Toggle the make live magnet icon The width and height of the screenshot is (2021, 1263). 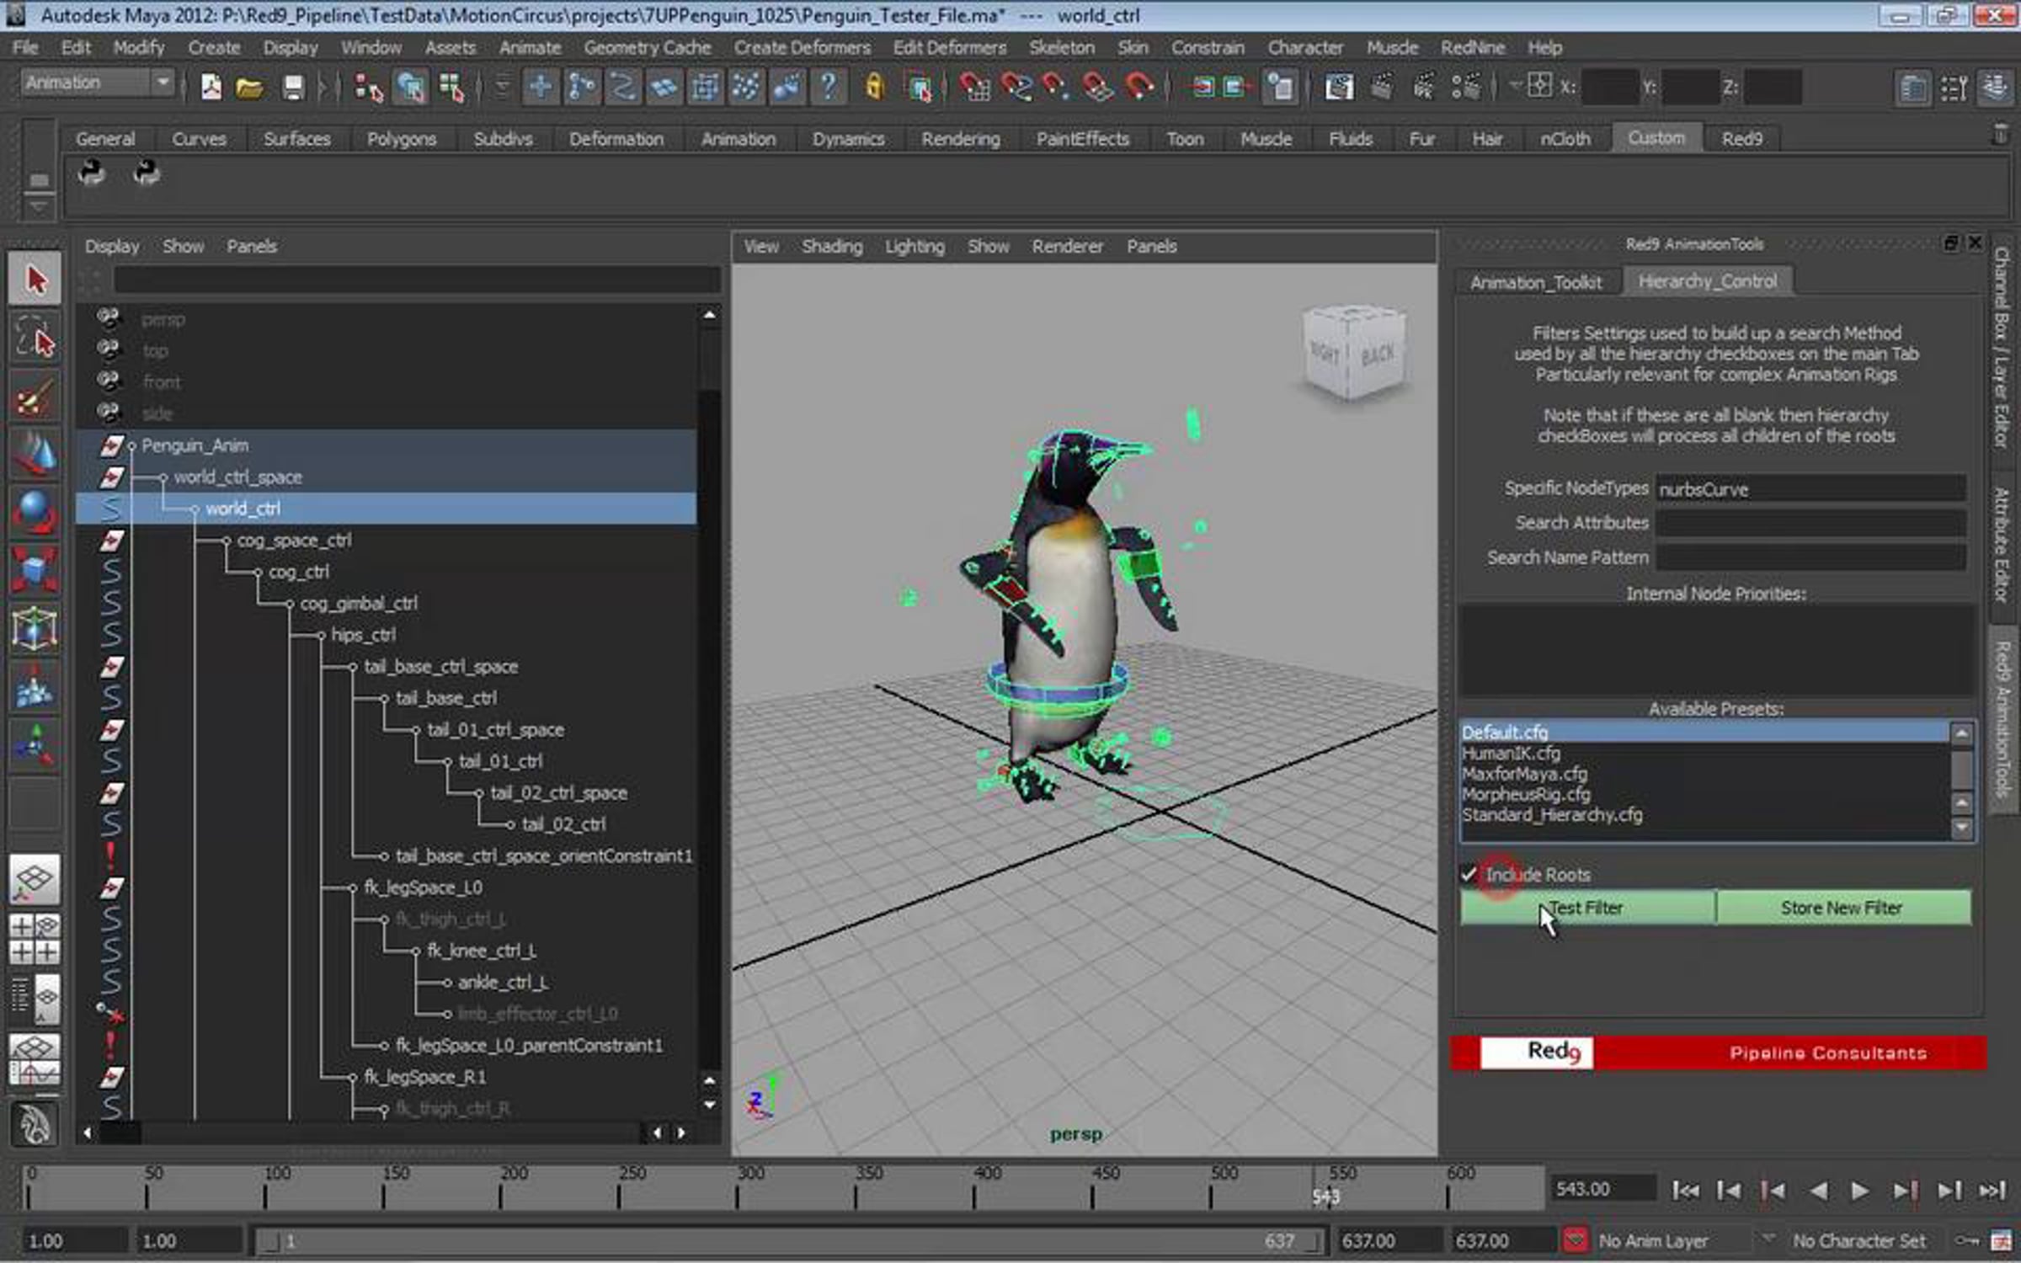pyautogui.click(x=1139, y=87)
